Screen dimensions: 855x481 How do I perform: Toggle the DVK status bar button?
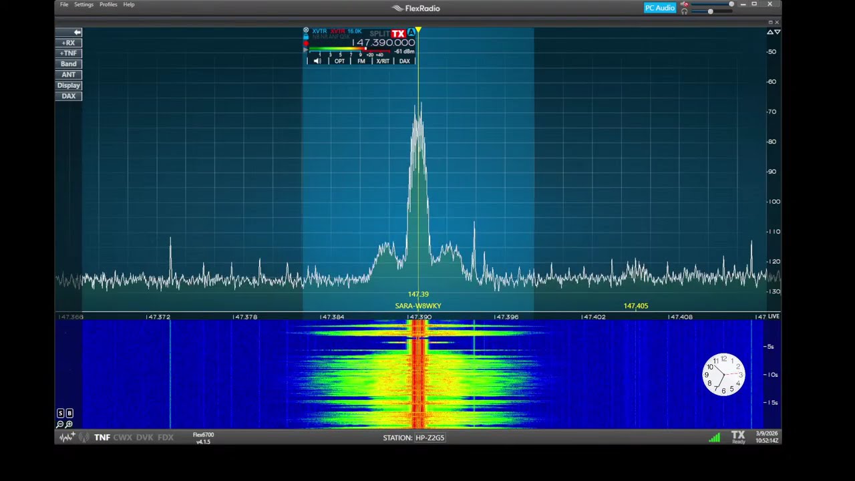(145, 438)
